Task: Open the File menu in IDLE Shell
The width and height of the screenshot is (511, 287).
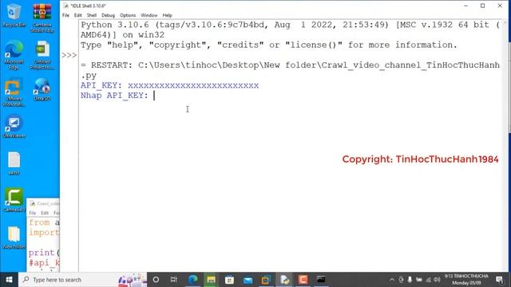Action: [65, 15]
